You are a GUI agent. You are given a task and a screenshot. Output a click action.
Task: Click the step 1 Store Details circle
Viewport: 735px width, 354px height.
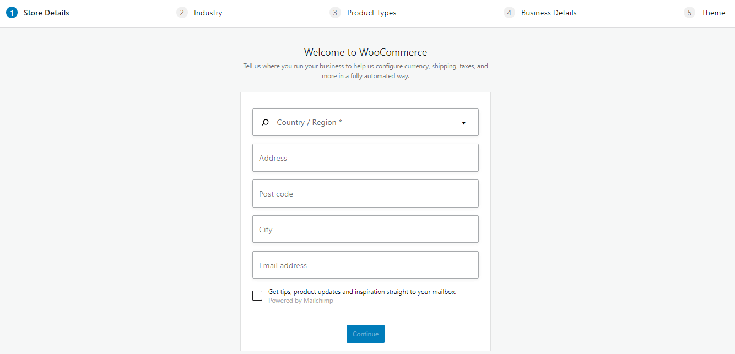pyautogui.click(x=12, y=12)
